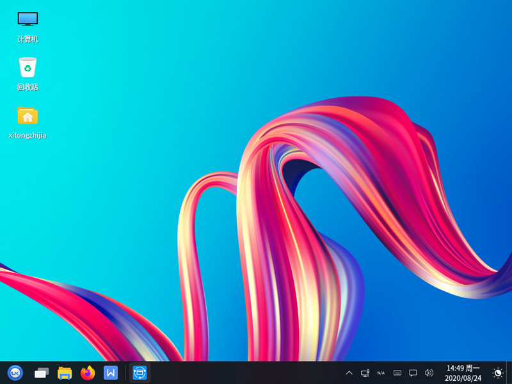Click the N/A tray indicator
Image resolution: width=512 pixels, height=384 pixels.
coord(381,372)
